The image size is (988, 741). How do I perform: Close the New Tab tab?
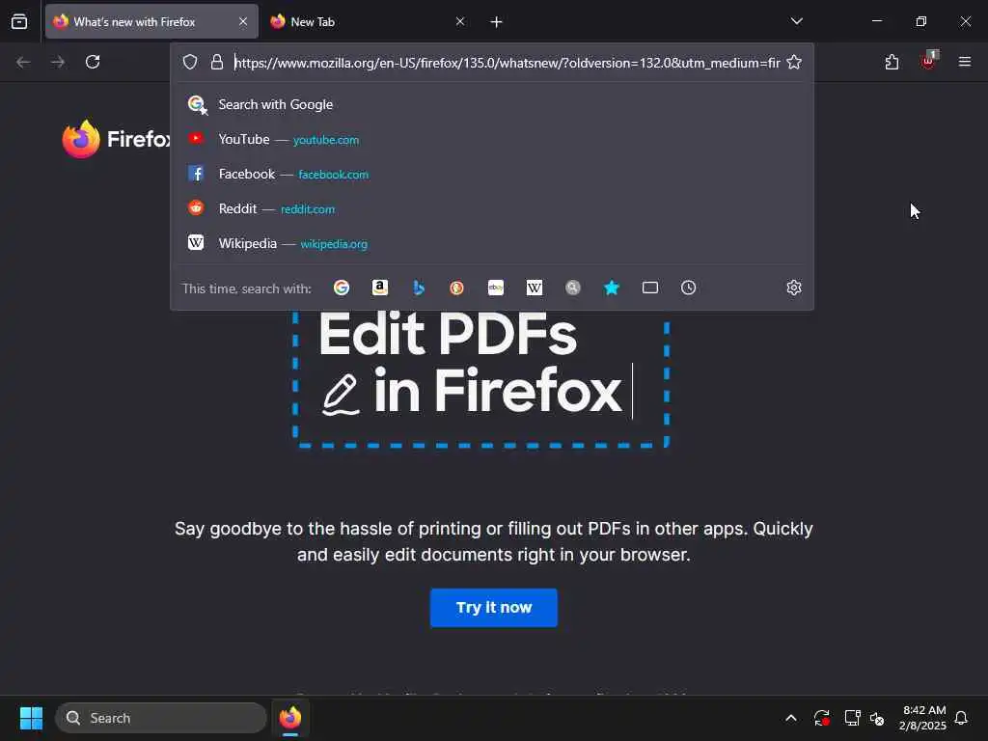[x=460, y=21]
